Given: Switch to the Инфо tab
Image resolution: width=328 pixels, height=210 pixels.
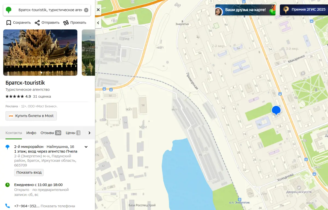Looking at the screenshot, I should point(31,133).
